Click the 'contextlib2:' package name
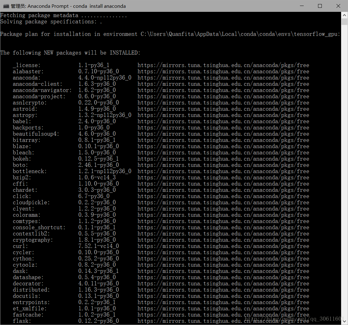Image resolution: width=348 pixels, height=325 pixels. (x=31, y=234)
